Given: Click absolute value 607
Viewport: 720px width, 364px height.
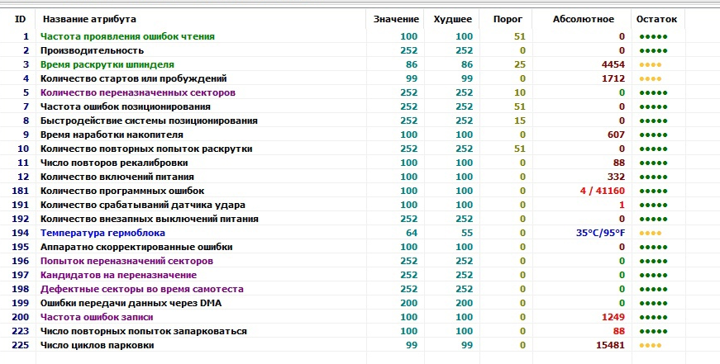Looking at the screenshot, I should click(x=616, y=135).
